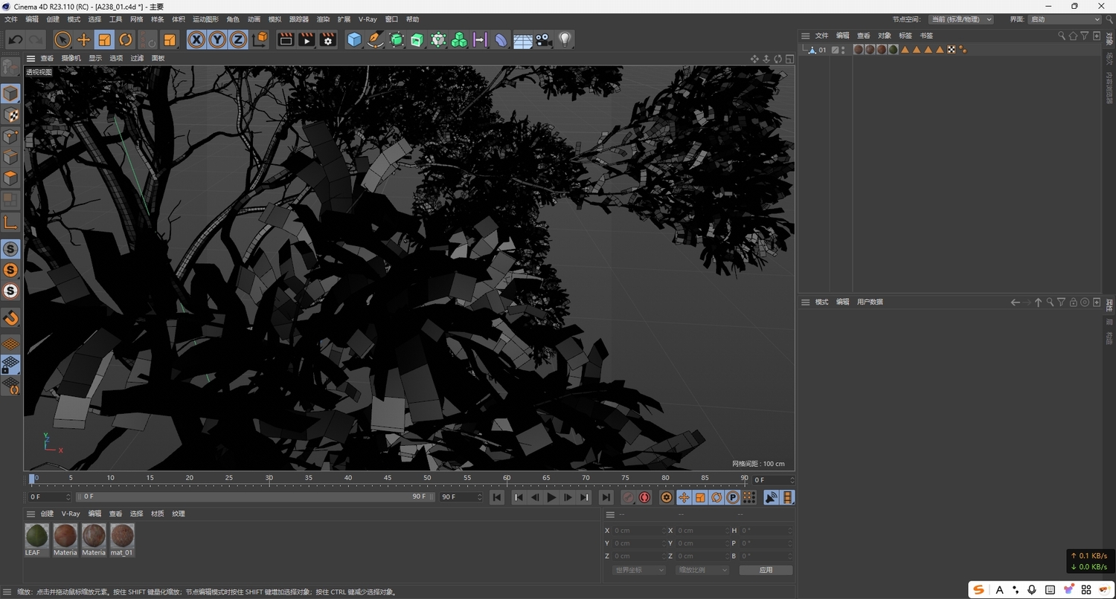The width and height of the screenshot is (1116, 599).
Task: Open the Render Settings icon
Action: pos(327,39)
